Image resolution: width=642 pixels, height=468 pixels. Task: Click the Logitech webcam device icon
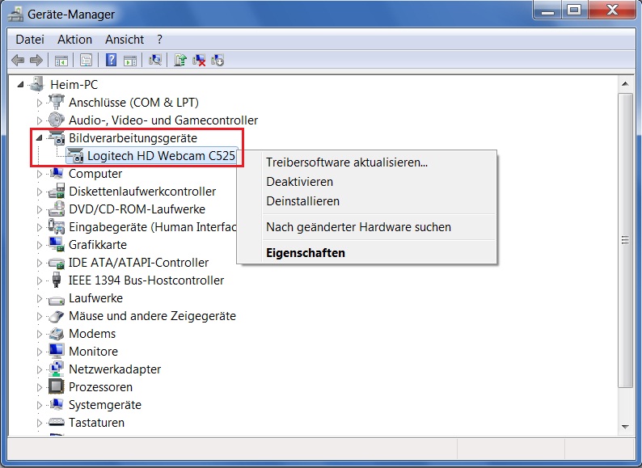(75, 155)
